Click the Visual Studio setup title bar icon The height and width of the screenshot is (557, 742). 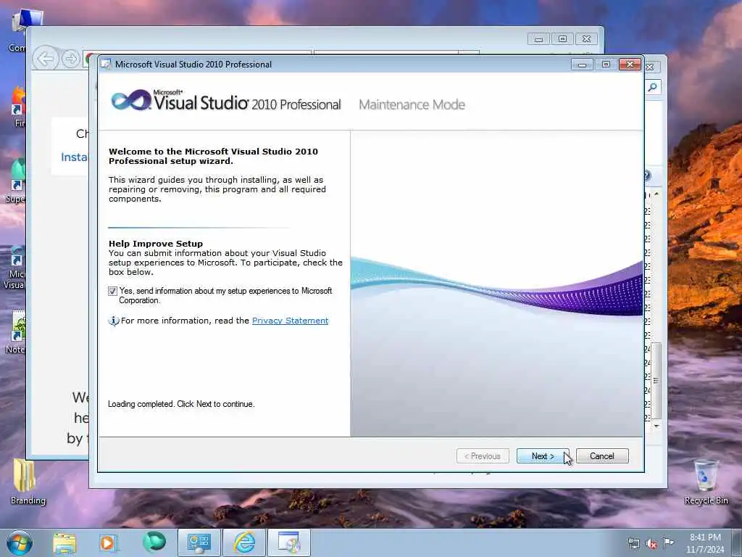tap(106, 64)
